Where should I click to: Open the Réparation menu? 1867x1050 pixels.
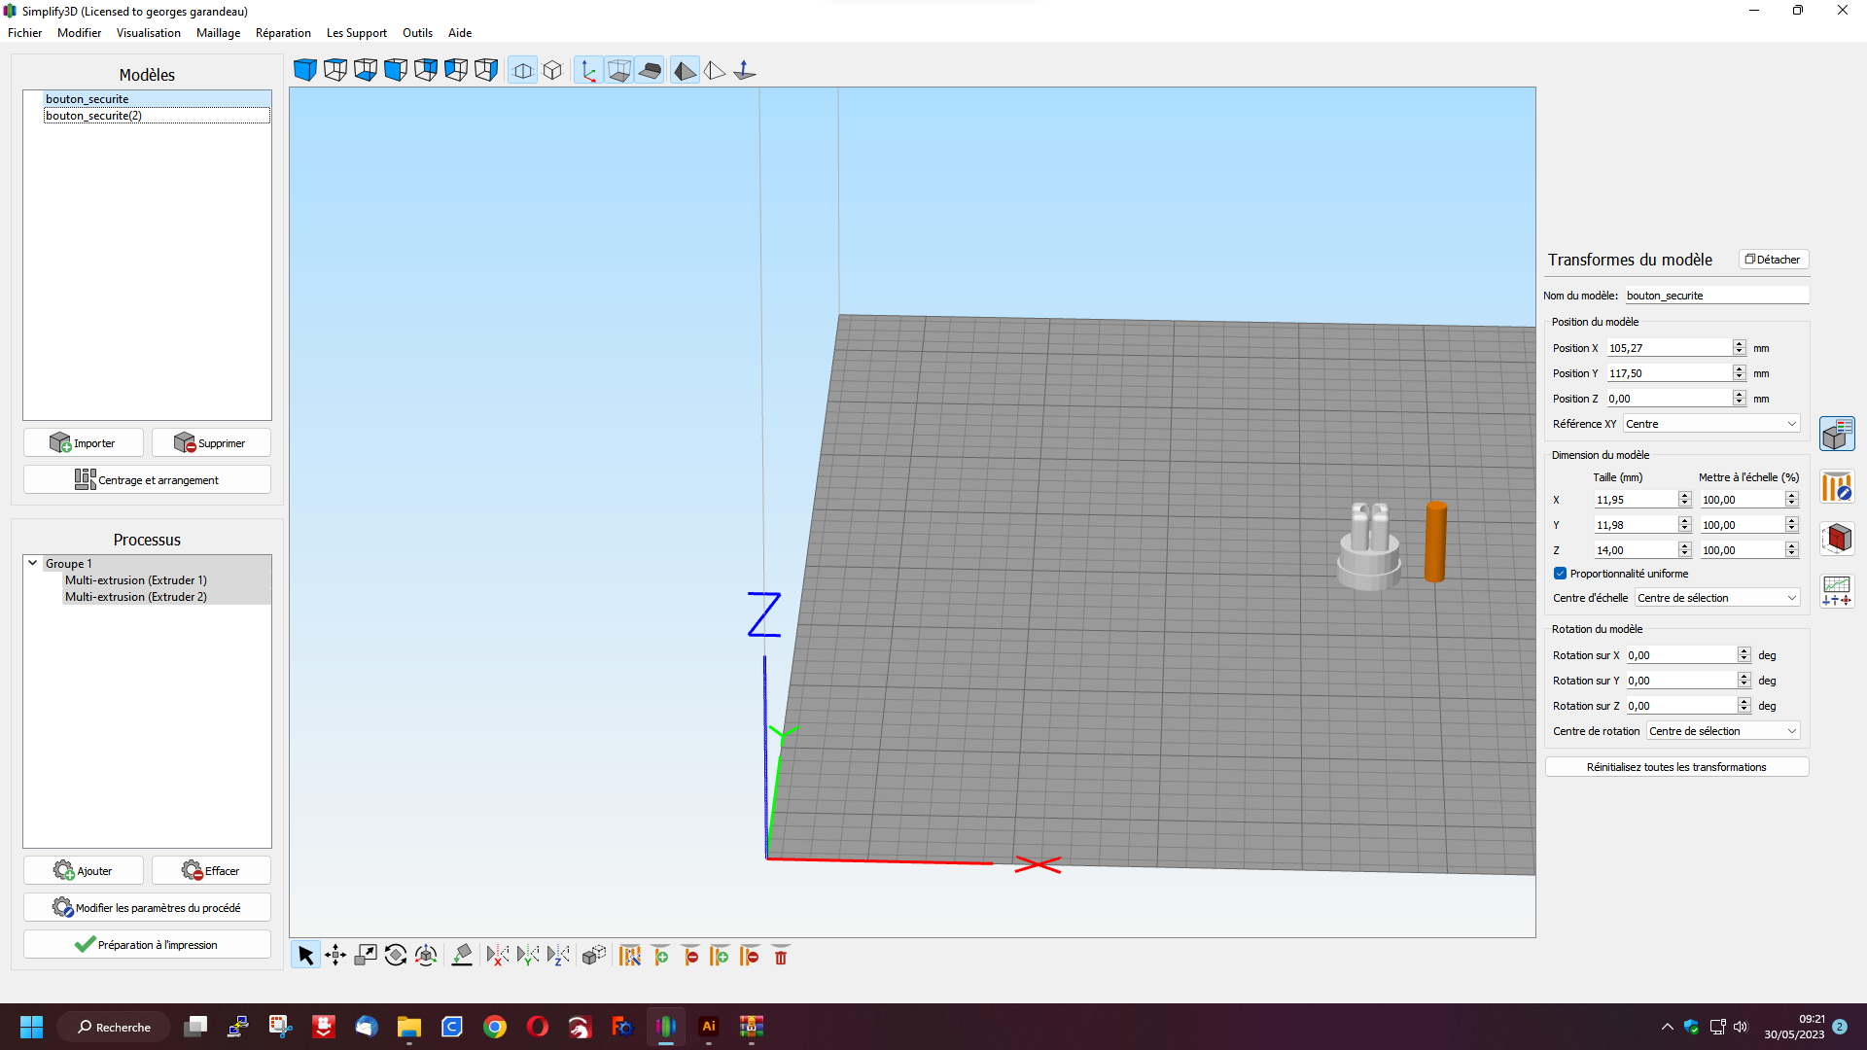pos(283,33)
